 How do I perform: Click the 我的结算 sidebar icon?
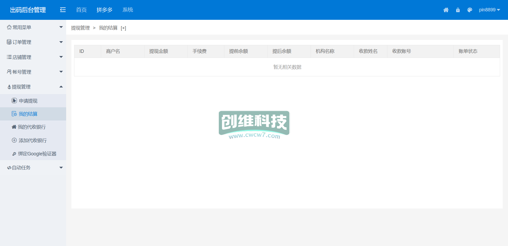pos(14,114)
